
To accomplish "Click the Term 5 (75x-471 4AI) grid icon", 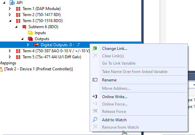I will tap(18, 57).
